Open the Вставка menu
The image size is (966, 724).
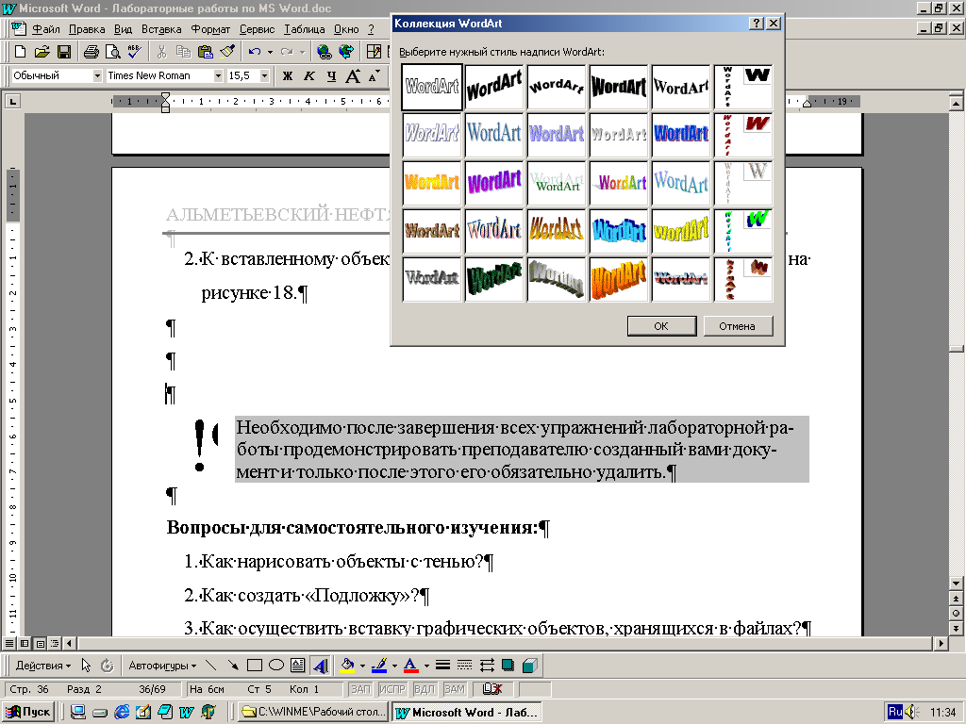(161, 29)
